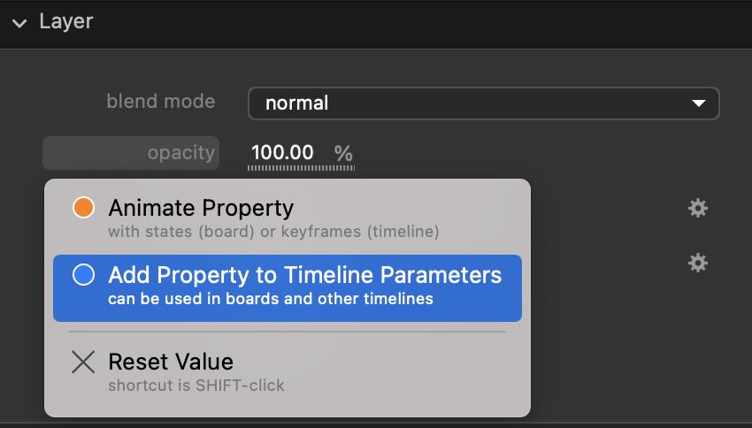The image size is (752, 428).
Task: Open gear settings beside Animate Property row
Action: (698, 209)
